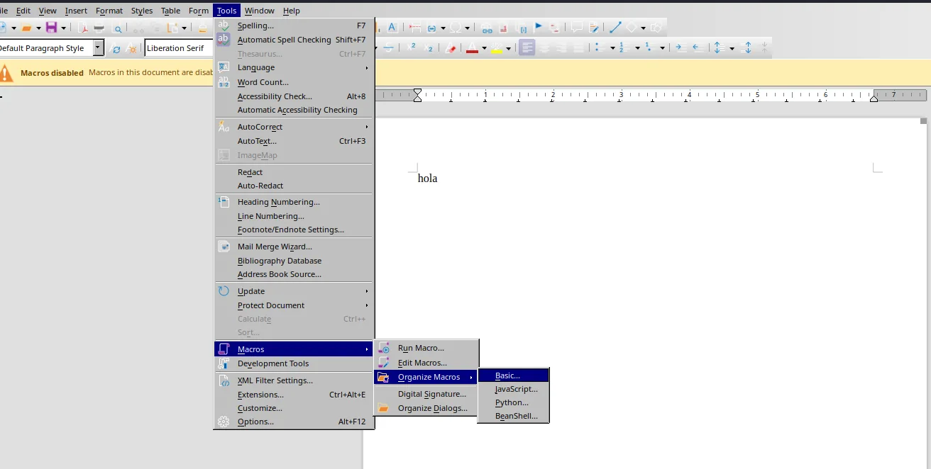The width and height of the screenshot is (931, 469).
Task: Export directly as PDF icon
Action: pos(83,28)
